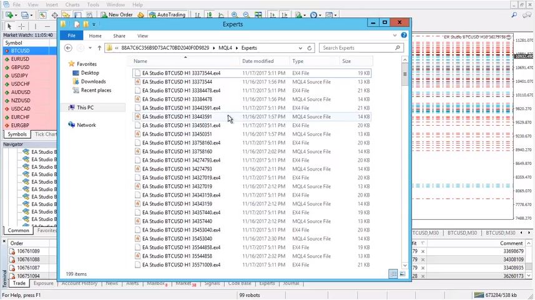
Task: Click the Explorer Back navigation arrow
Action: tap(69, 48)
